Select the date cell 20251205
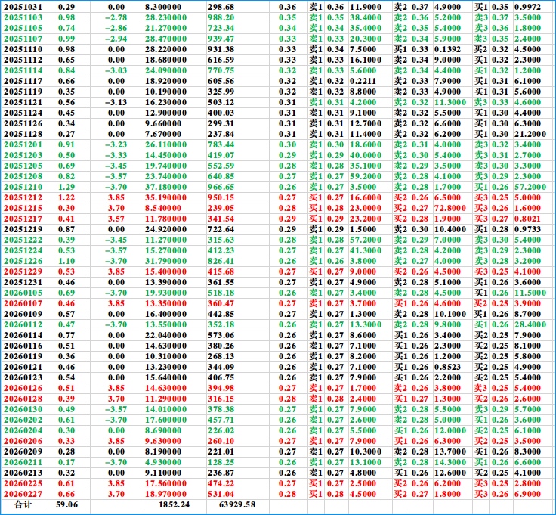Image resolution: width=556 pixels, height=515 pixels. click(23, 166)
